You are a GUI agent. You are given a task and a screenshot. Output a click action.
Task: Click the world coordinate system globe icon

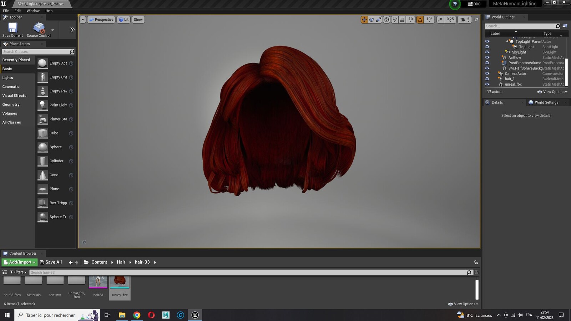(386, 20)
